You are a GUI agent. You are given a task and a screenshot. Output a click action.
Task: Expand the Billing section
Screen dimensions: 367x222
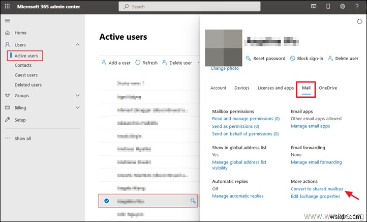click(x=77, y=108)
